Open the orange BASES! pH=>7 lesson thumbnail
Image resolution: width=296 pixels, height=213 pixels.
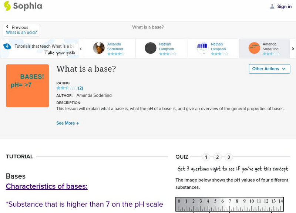click(x=27, y=85)
